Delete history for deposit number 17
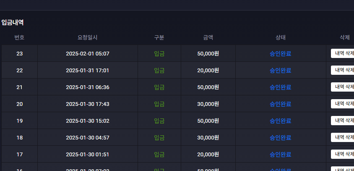The height and width of the screenshot is (171, 354). pos(343,154)
